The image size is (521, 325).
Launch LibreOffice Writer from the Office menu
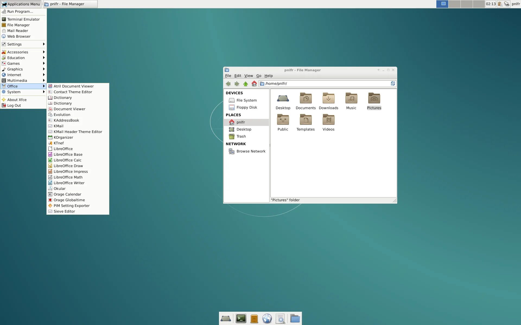pos(69,183)
